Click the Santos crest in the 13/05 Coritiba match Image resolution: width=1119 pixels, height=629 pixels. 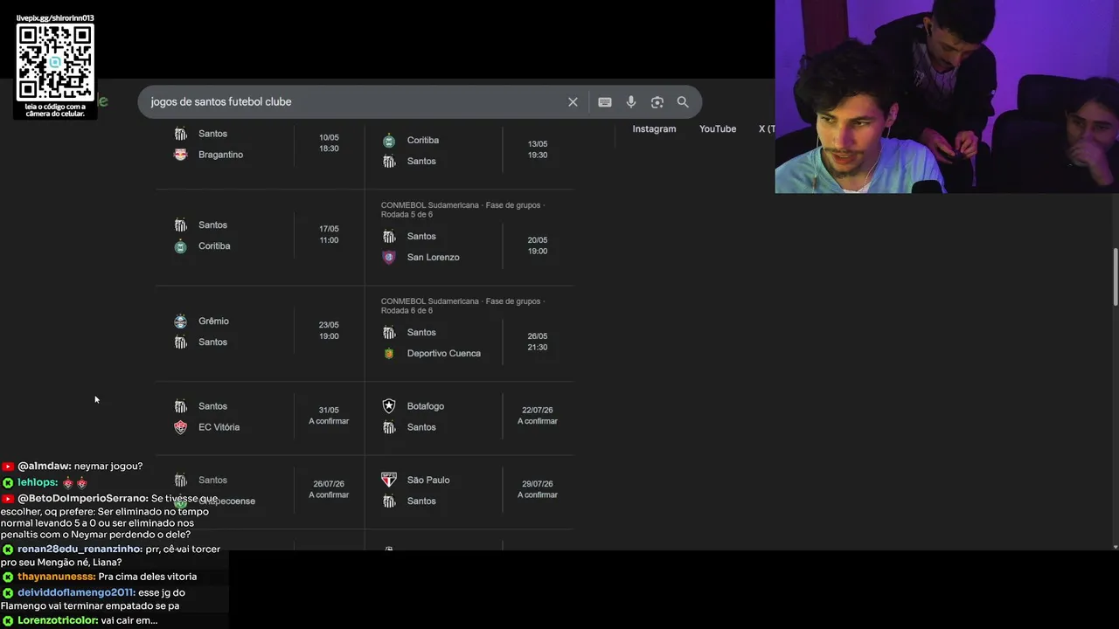pyautogui.click(x=389, y=162)
